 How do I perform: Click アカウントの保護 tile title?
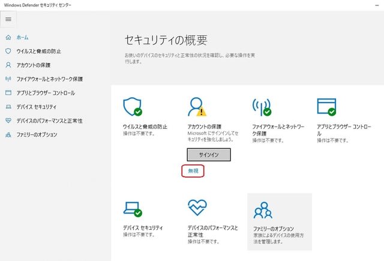[204, 127]
